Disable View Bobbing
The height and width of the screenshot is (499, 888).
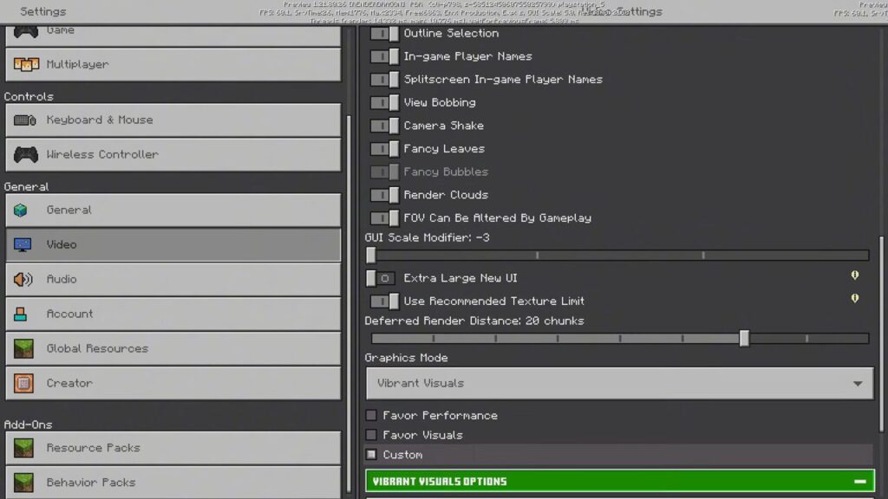[x=384, y=103]
